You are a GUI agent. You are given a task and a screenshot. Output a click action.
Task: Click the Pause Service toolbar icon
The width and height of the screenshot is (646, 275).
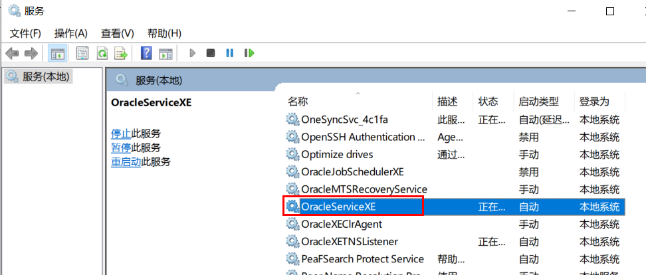coord(230,53)
